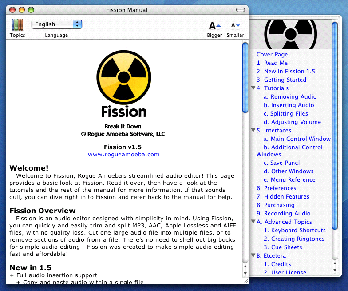348x291 pixels.
Task: Click the topics drawer scrollbar thumb
Action: (x=335, y=126)
